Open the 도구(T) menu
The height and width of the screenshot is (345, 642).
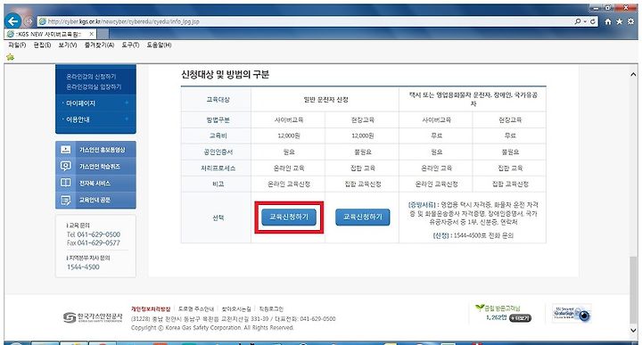coord(130,45)
